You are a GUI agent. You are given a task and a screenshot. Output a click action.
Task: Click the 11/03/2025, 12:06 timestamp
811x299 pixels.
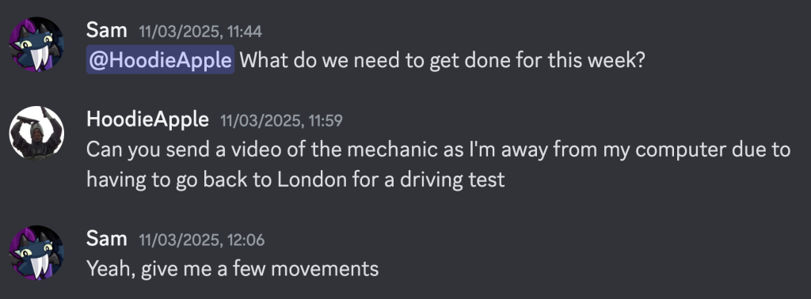(202, 240)
